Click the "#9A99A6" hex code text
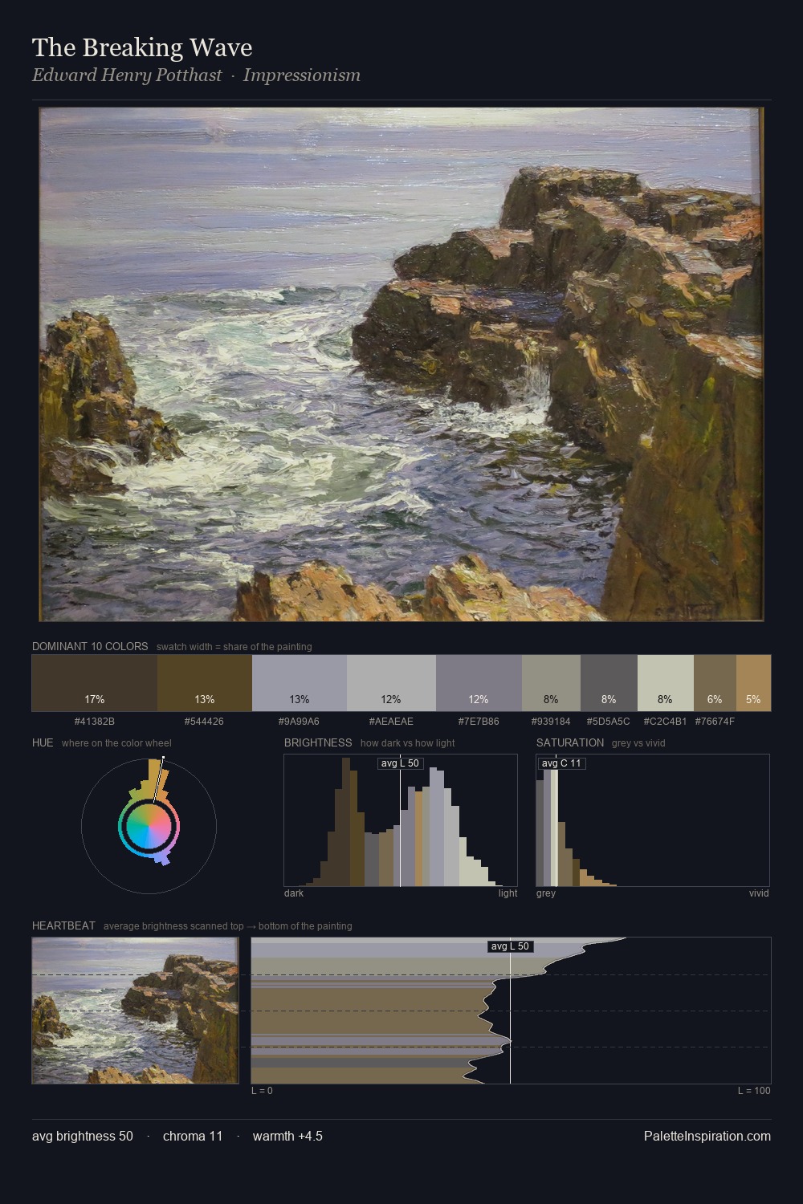The width and height of the screenshot is (803, 1204). tap(299, 722)
